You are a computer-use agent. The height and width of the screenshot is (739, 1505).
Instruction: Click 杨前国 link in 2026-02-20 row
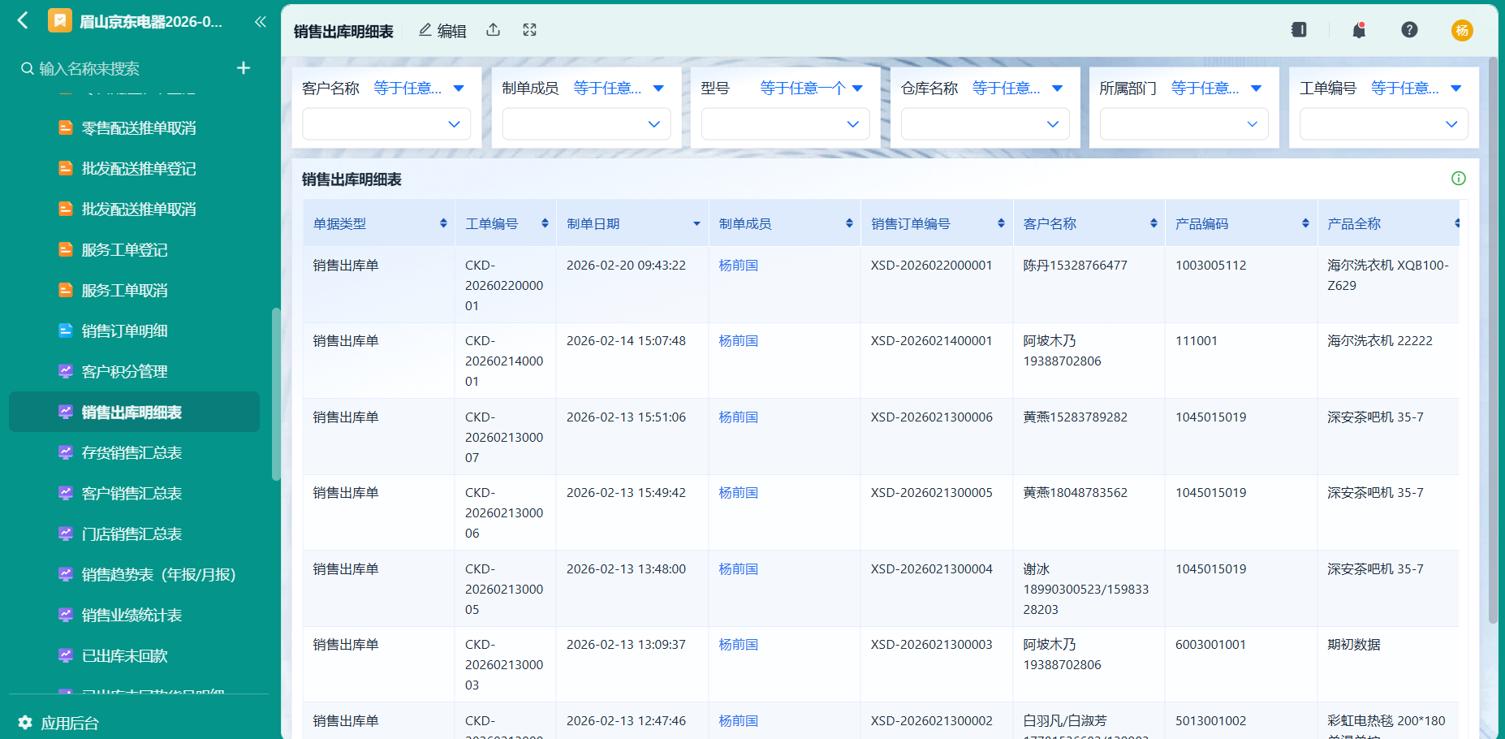click(x=739, y=266)
